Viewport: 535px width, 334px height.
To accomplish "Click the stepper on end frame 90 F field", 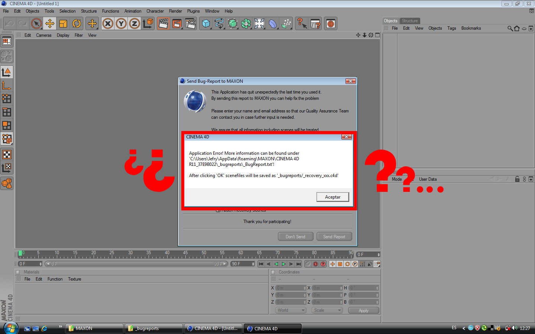I will tap(253, 264).
